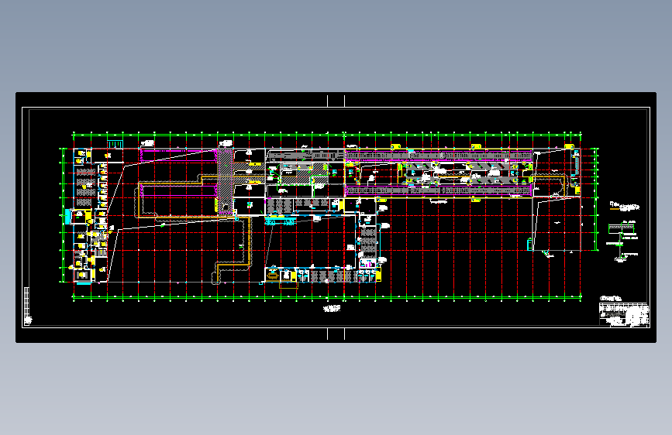Select the vertical revision strip on the sheet border
This screenshot has width=672, height=435.
pyautogui.click(x=27, y=306)
